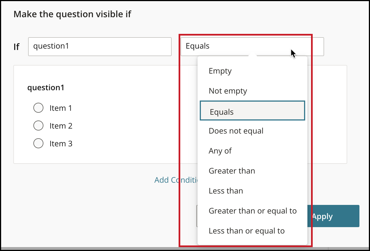This screenshot has width=370, height=251.
Task: Click the partially hidden button beside Apply
Action: click(197, 216)
